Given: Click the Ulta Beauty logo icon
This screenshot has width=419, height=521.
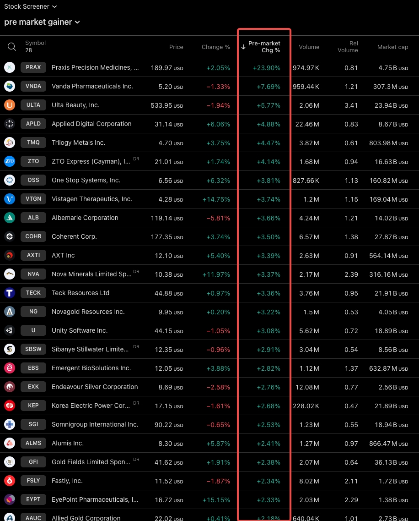Looking at the screenshot, I should [10, 105].
